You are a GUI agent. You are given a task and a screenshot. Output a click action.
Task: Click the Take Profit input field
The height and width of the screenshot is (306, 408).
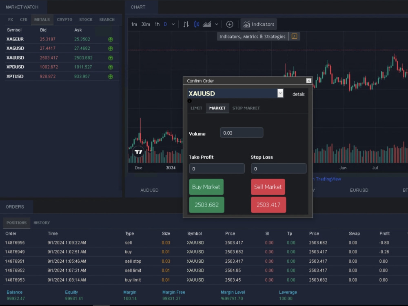[x=217, y=169]
